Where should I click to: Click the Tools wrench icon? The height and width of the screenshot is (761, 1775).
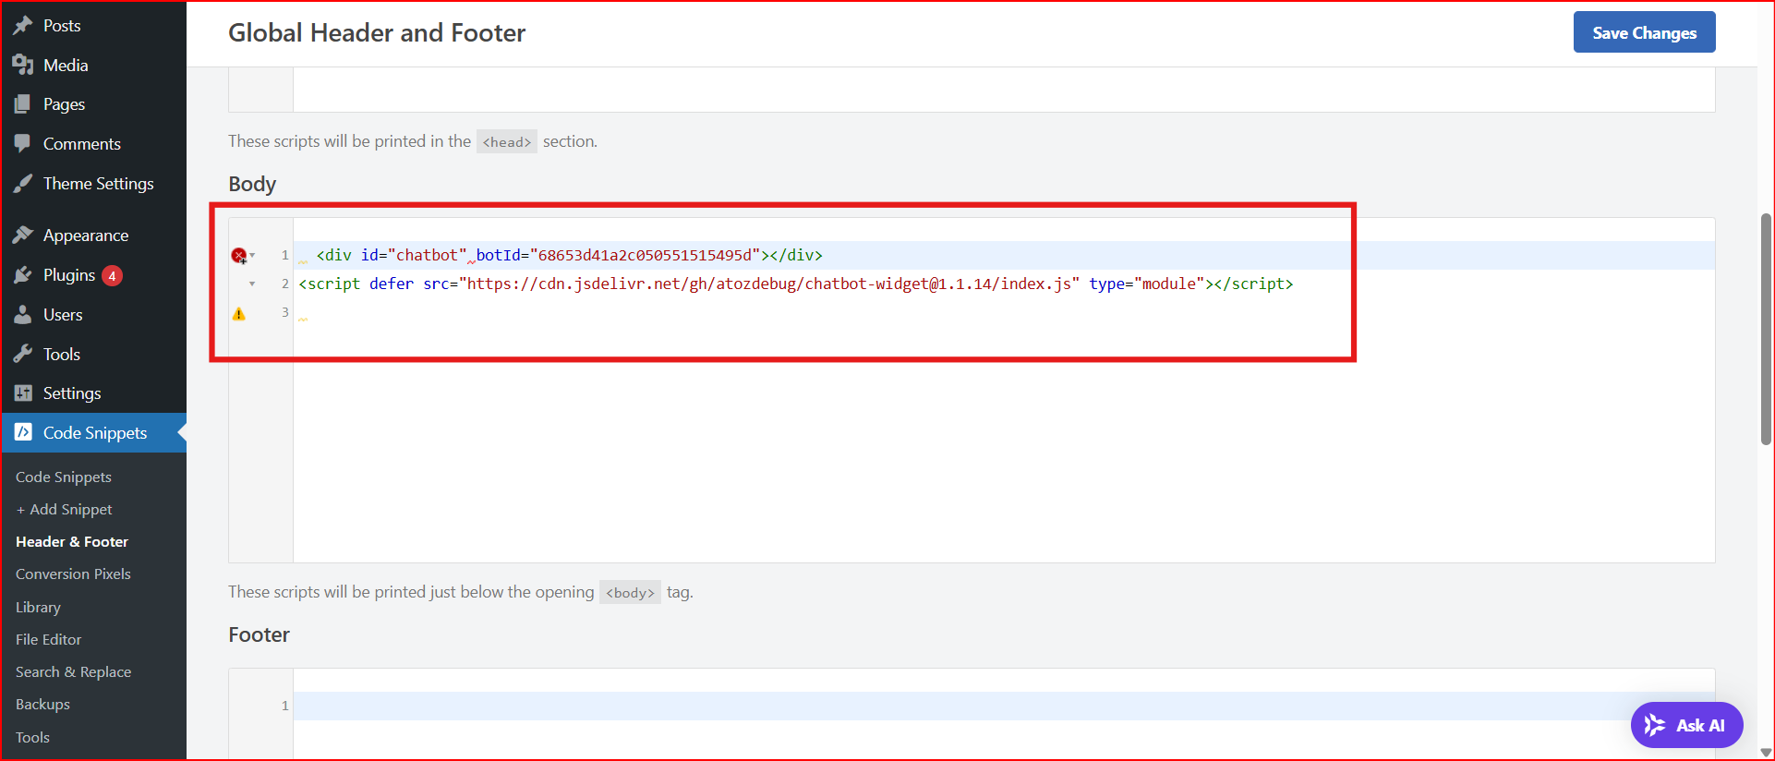coord(23,354)
